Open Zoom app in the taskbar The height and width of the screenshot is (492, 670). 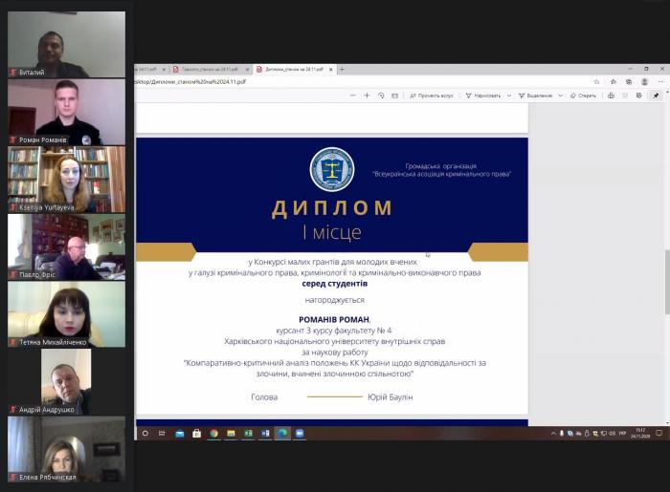click(300, 433)
